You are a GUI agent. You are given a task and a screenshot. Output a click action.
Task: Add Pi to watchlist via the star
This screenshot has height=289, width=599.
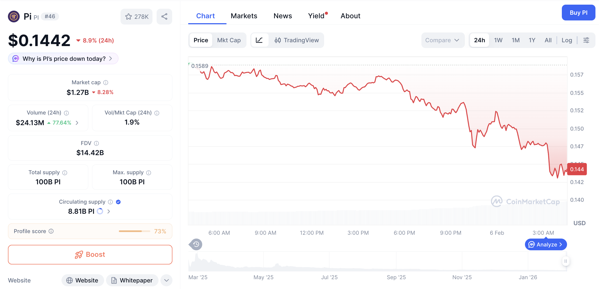pos(129,16)
